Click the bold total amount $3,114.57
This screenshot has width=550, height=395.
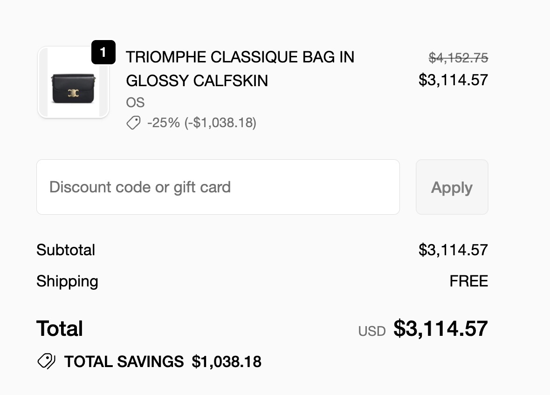pos(440,328)
